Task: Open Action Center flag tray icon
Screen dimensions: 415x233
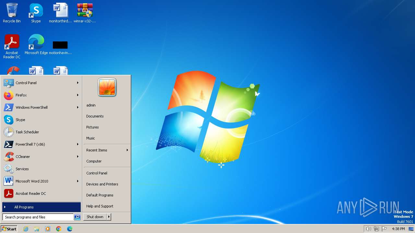Action: click(385, 229)
